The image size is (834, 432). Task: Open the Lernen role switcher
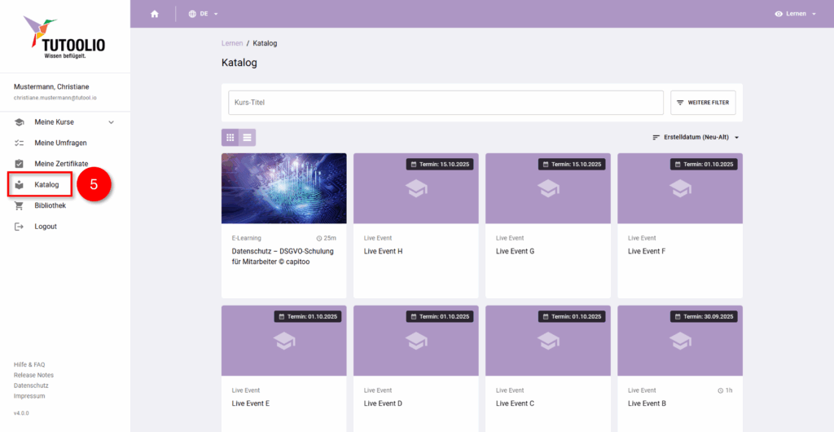795,14
